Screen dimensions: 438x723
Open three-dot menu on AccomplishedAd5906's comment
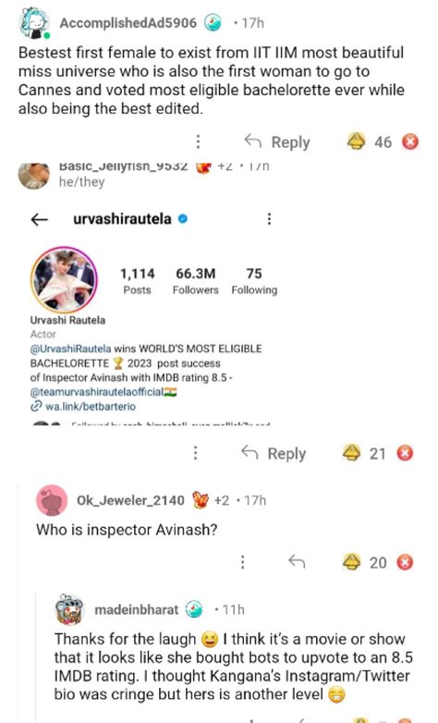click(199, 141)
